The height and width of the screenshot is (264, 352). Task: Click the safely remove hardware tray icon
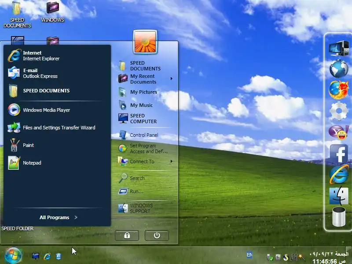tap(270, 257)
